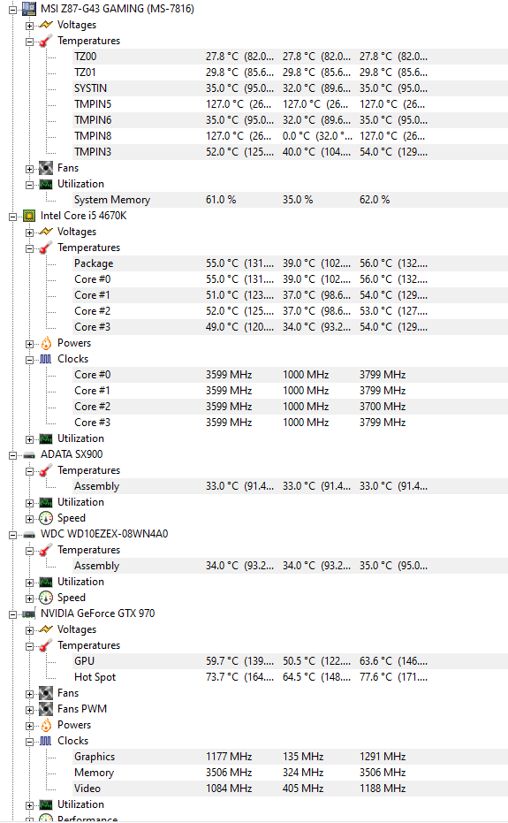This screenshot has width=508, height=823.
Task: Click the flame icon beside CPU Powers
Action: [x=46, y=343]
